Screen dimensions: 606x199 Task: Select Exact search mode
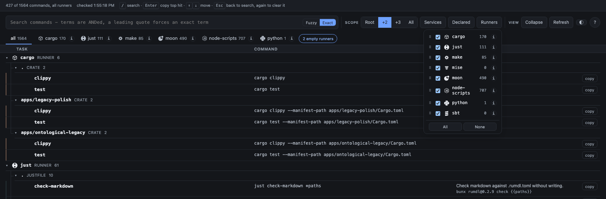tap(328, 22)
